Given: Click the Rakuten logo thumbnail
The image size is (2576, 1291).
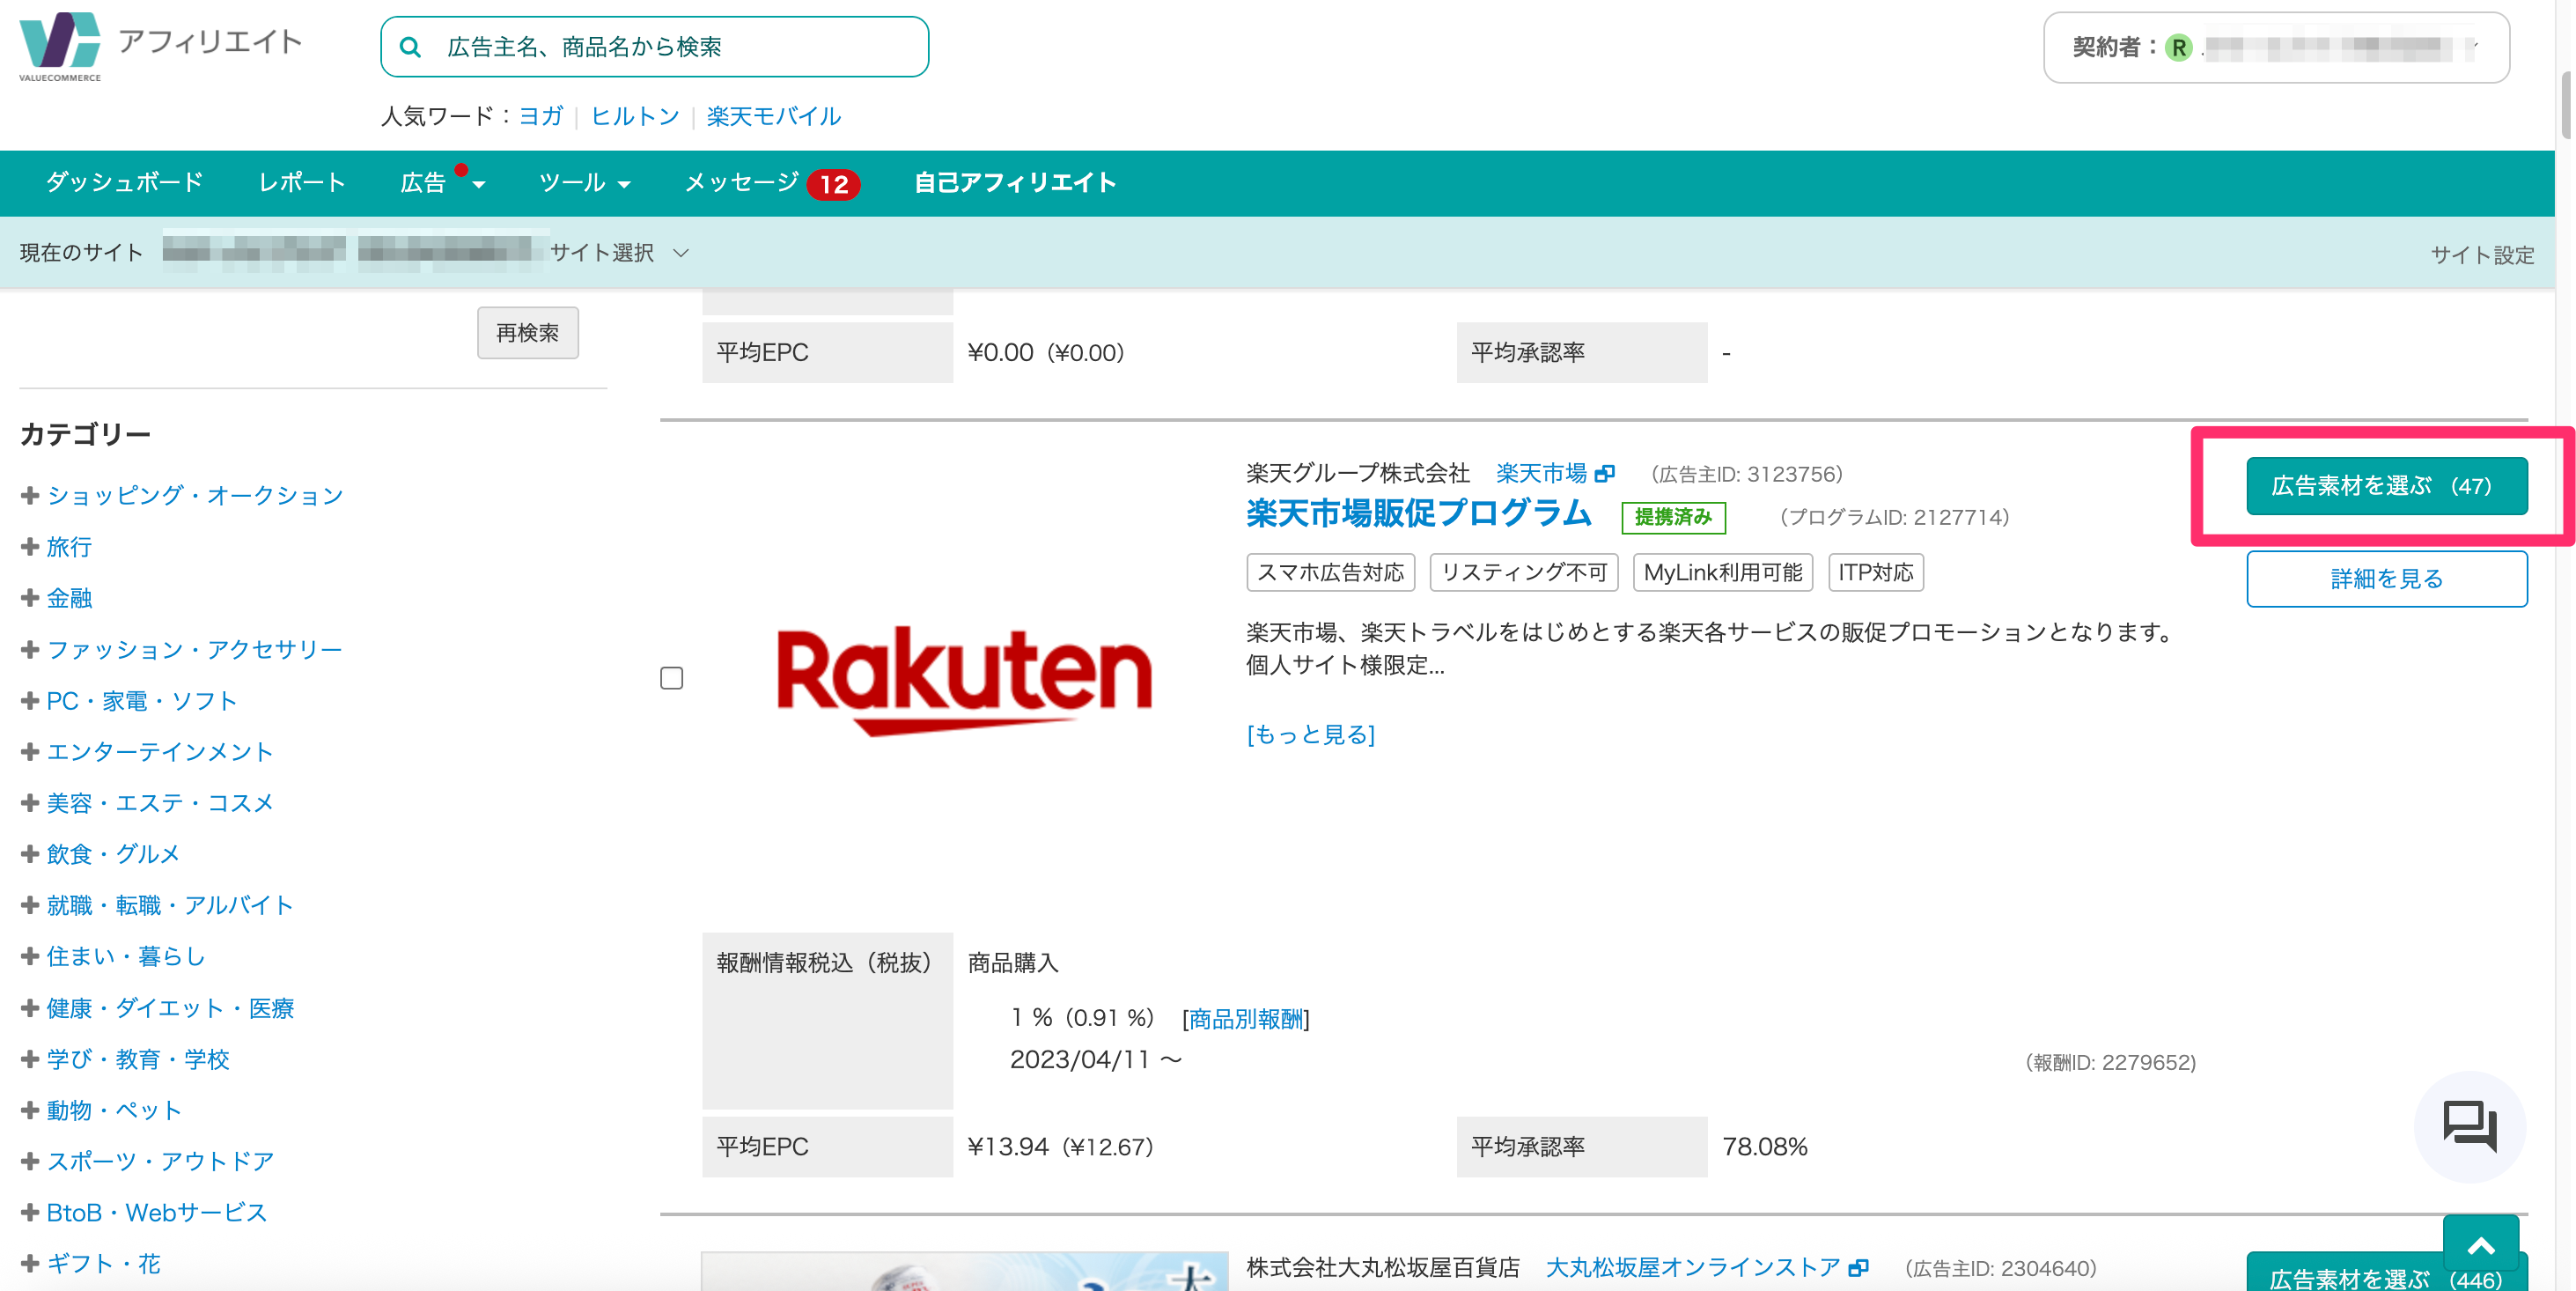Looking at the screenshot, I should [964, 680].
